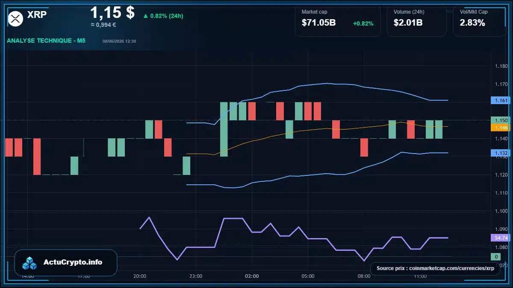
Task: Click the 1.080 price axis label
Action: (x=501, y=247)
